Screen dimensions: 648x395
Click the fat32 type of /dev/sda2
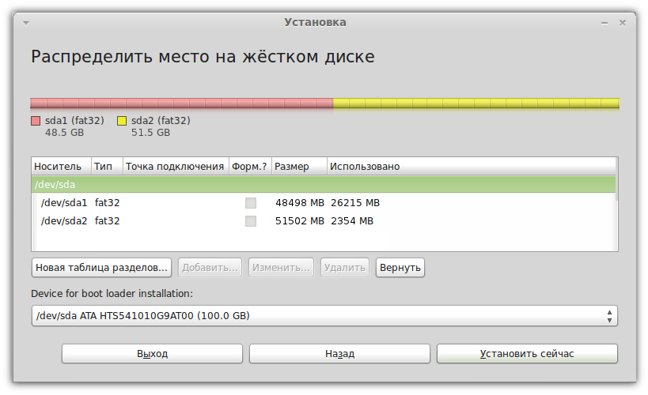(x=107, y=221)
